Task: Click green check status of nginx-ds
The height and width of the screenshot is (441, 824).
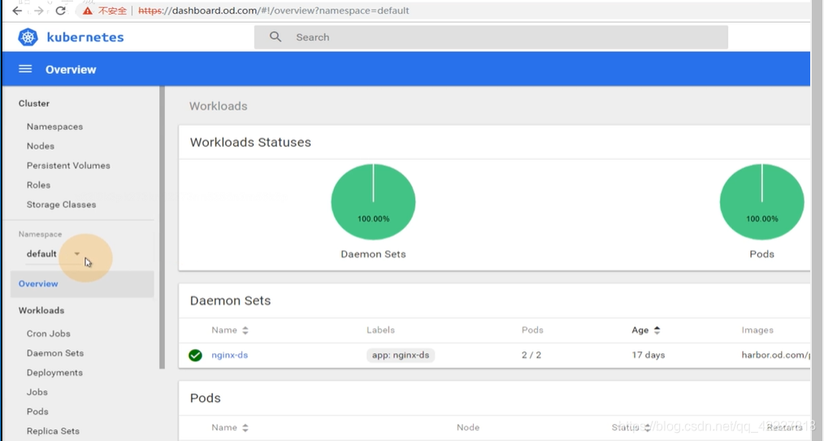Action: pyautogui.click(x=195, y=356)
